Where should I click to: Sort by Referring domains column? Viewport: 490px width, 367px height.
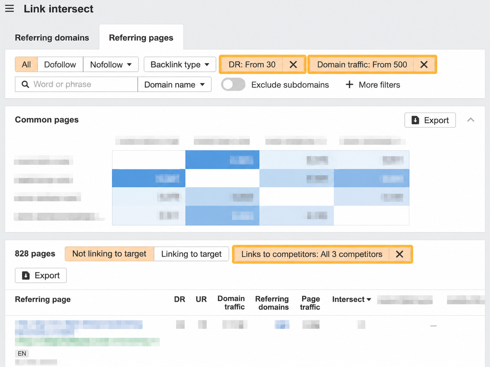click(x=272, y=303)
